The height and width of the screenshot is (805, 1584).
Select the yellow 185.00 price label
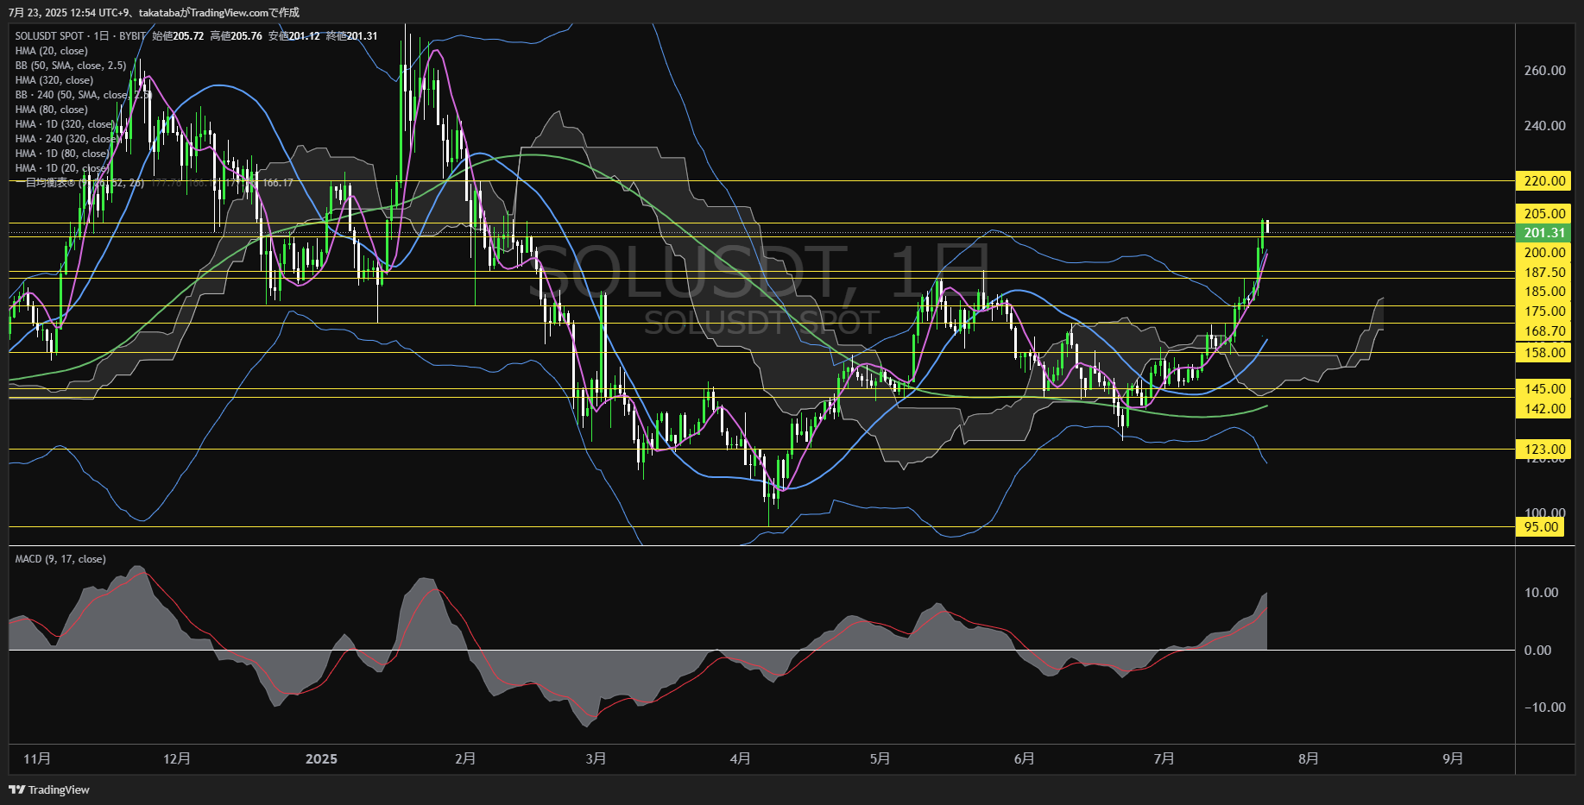pyautogui.click(x=1544, y=292)
